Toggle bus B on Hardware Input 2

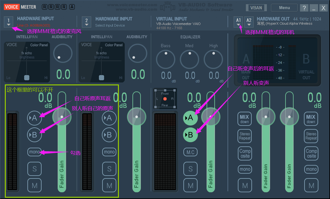point(109,135)
